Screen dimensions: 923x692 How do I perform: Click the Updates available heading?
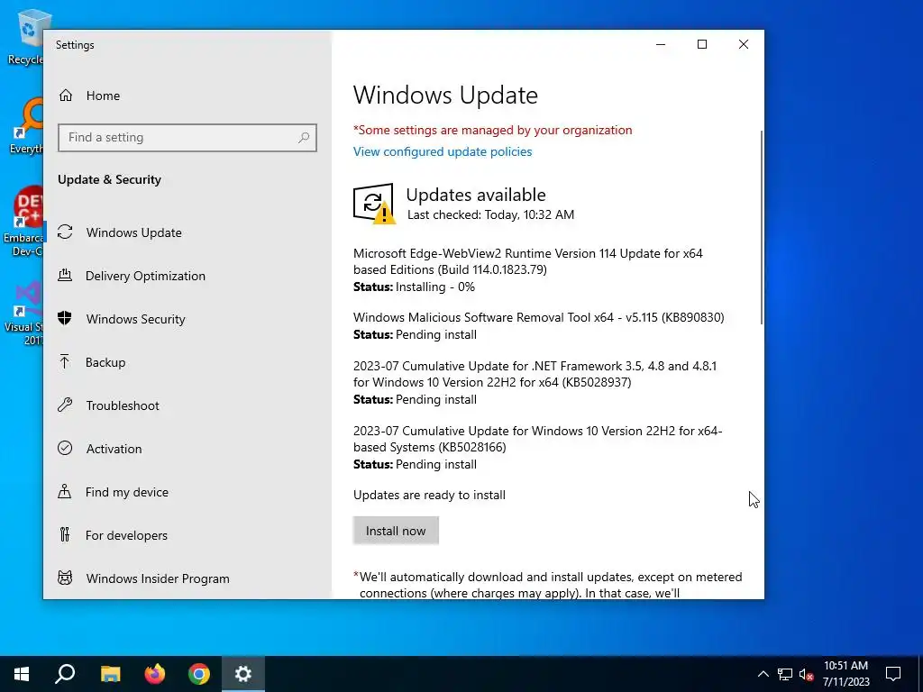[x=476, y=195]
